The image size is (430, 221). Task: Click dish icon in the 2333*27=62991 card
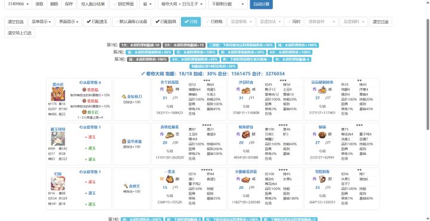[x=322, y=134]
